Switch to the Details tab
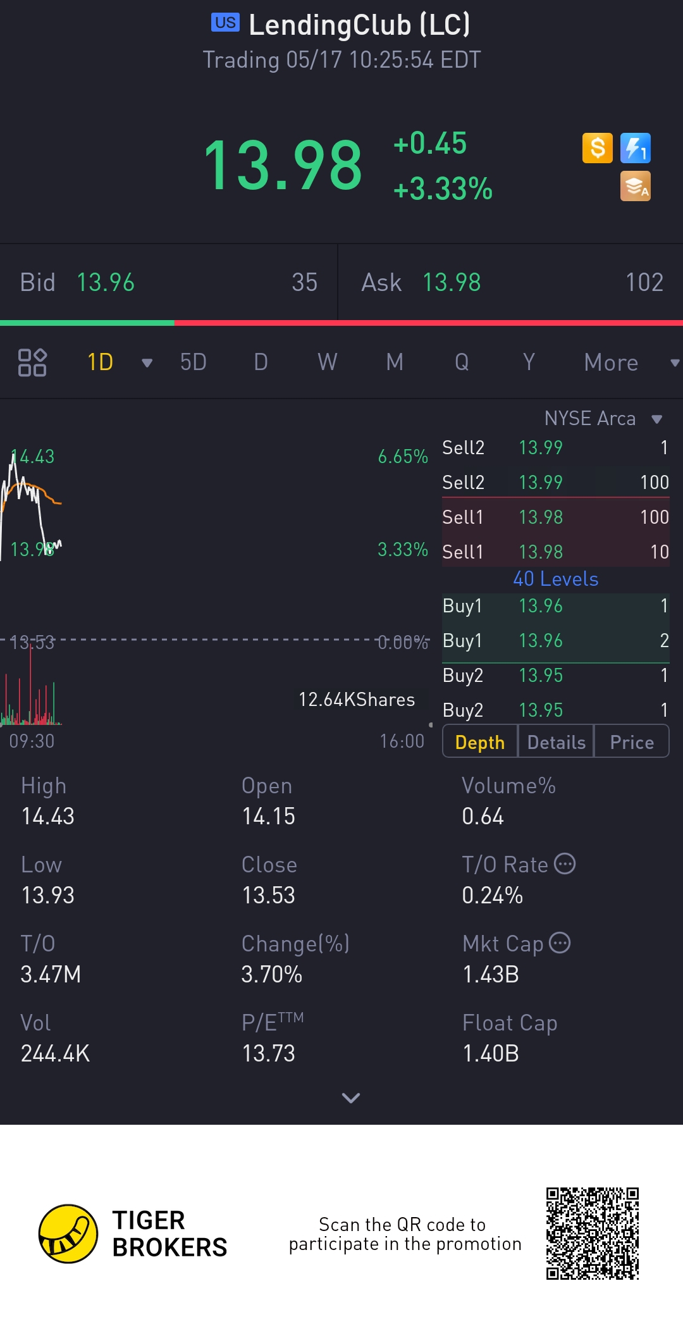This screenshot has height=1343, width=683. 556,742
